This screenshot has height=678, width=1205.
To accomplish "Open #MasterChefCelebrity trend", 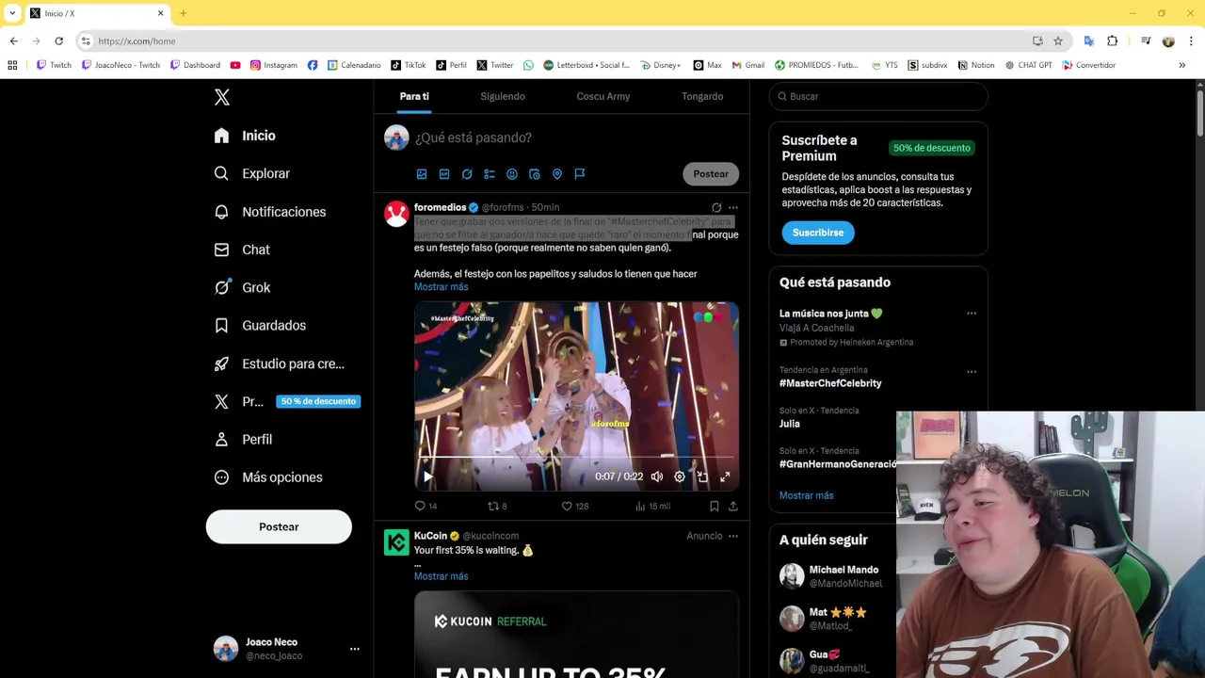I will click(830, 383).
